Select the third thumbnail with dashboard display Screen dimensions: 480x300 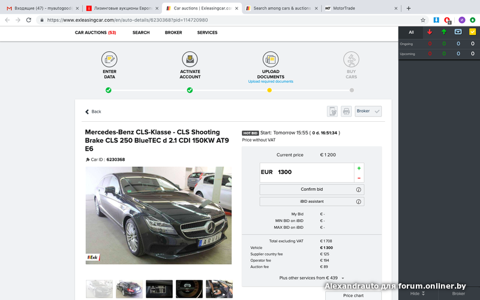(159, 289)
